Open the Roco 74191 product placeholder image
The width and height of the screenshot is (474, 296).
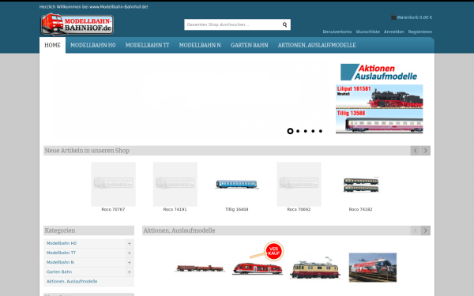tap(175, 184)
